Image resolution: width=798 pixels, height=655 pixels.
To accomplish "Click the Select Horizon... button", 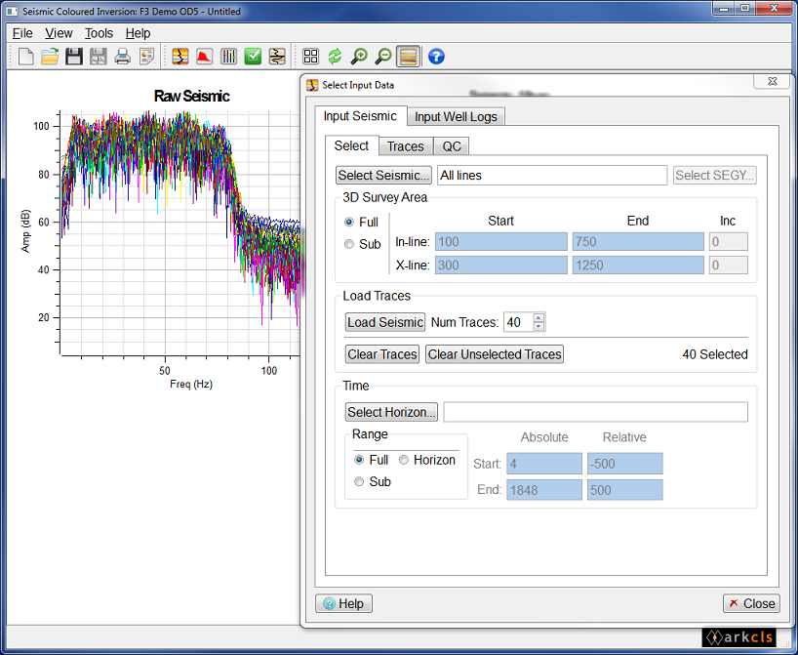I will point(391,412).
